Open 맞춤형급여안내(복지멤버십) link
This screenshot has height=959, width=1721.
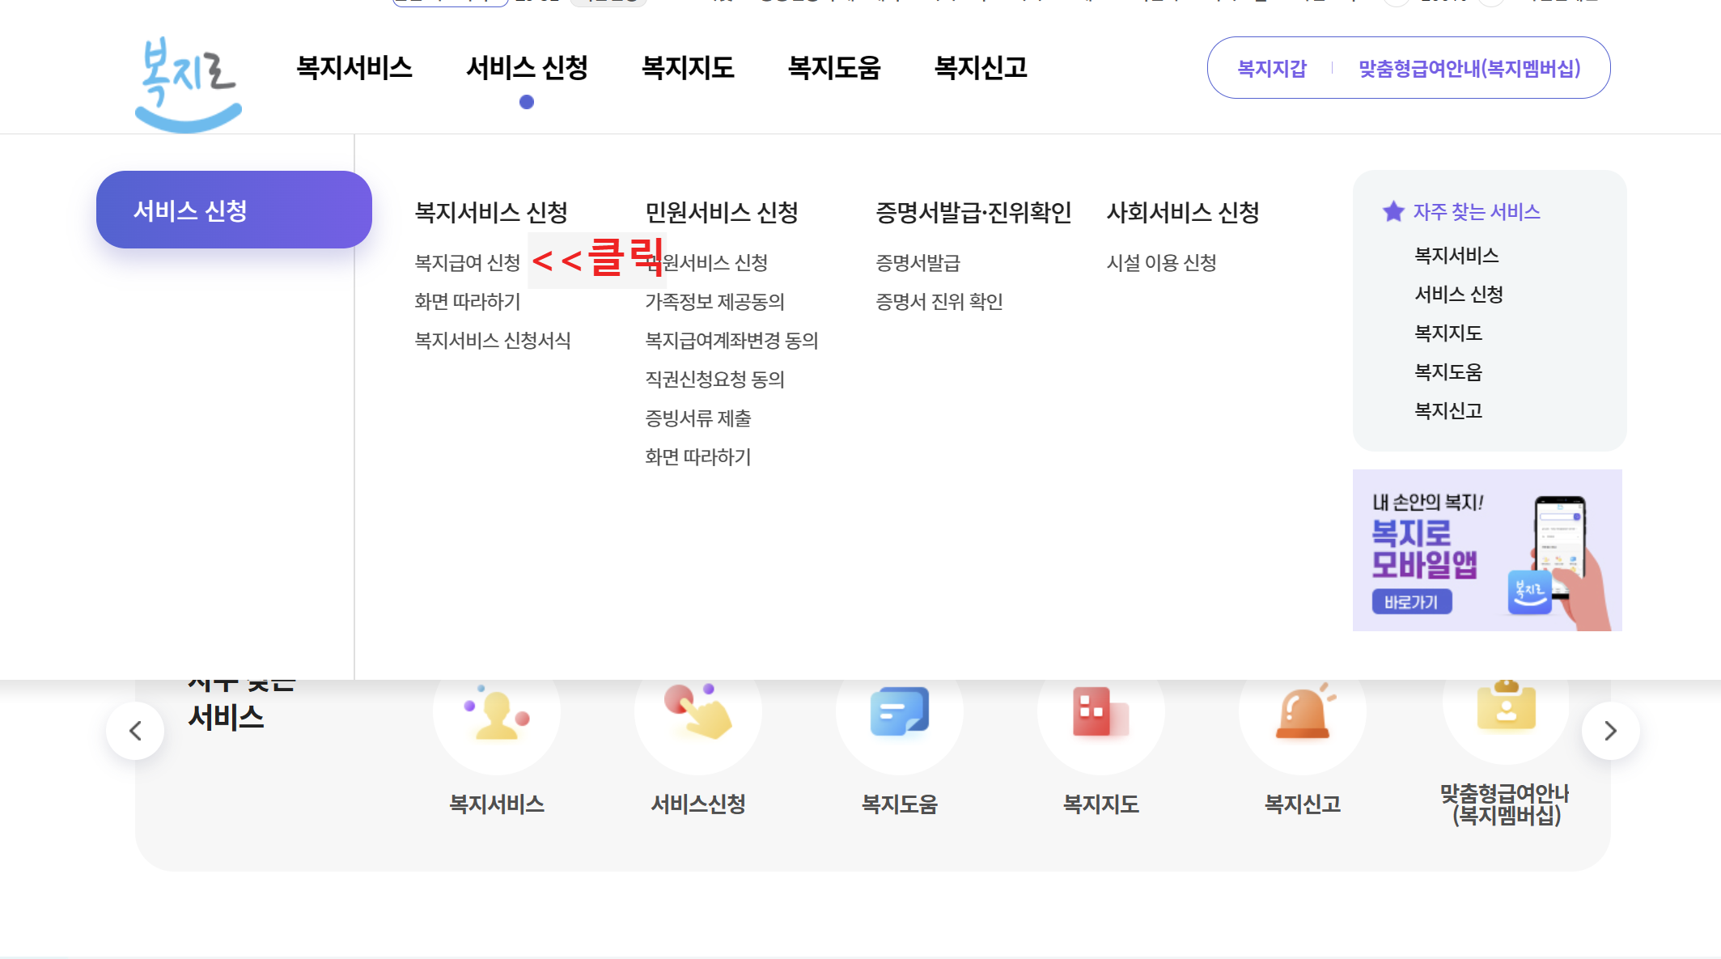(x=1469, y=69)
